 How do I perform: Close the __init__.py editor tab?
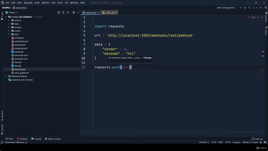click(x=116, y=13)
